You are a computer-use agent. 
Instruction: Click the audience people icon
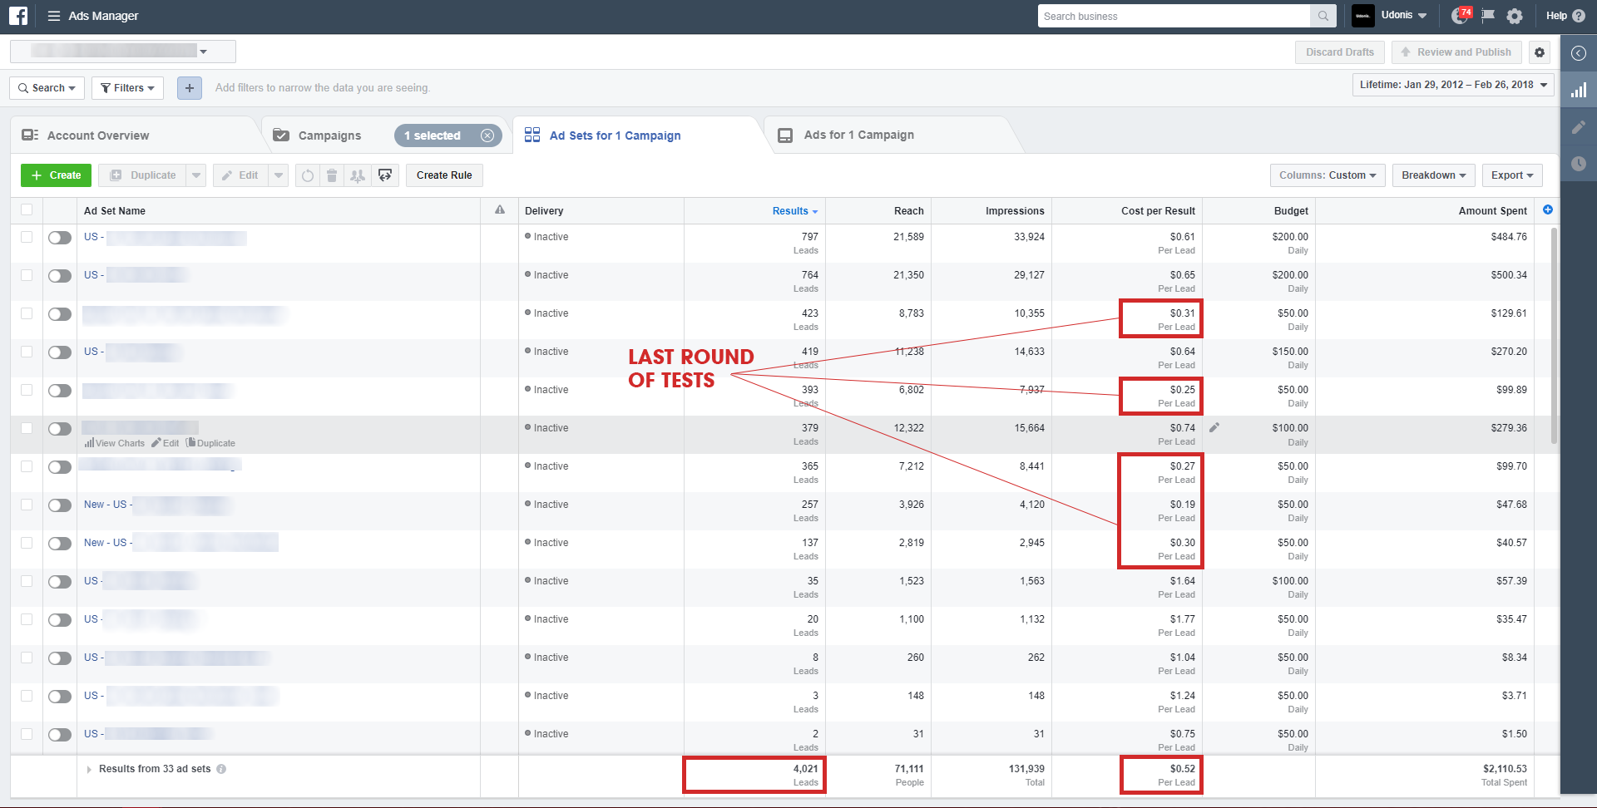pos(358,175)
